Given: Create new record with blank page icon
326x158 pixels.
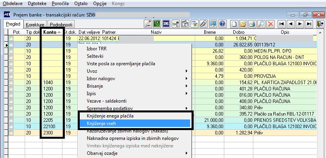Looking at the screenshot, I should (x=234, y=24).
